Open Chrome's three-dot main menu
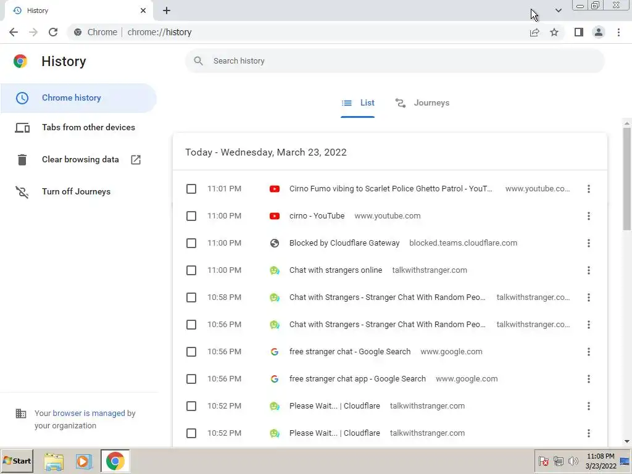The image size is (632, 474). (x=618, y=32)
